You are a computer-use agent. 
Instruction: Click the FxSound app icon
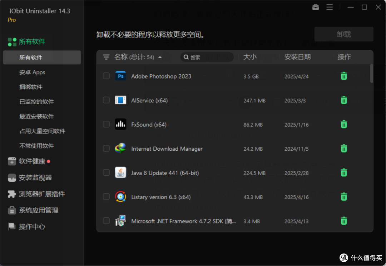tap(121, 124)
